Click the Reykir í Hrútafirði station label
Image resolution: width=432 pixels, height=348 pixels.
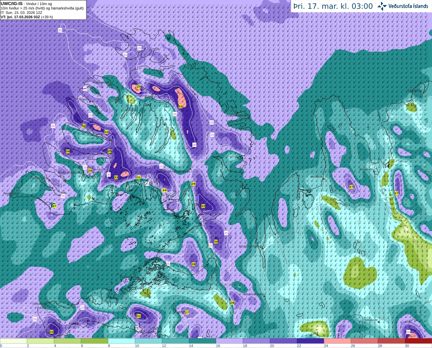tap(250, 246)
